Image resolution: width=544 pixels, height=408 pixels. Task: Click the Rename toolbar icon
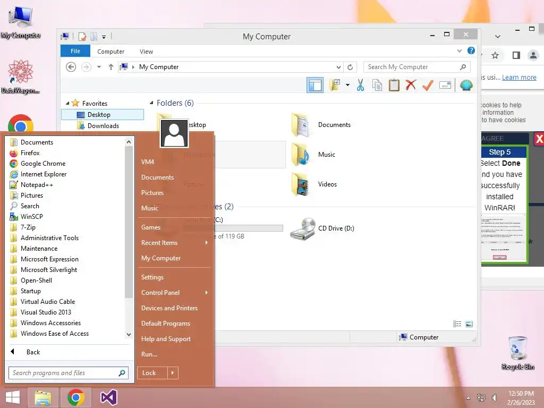[x=445, y=85]
